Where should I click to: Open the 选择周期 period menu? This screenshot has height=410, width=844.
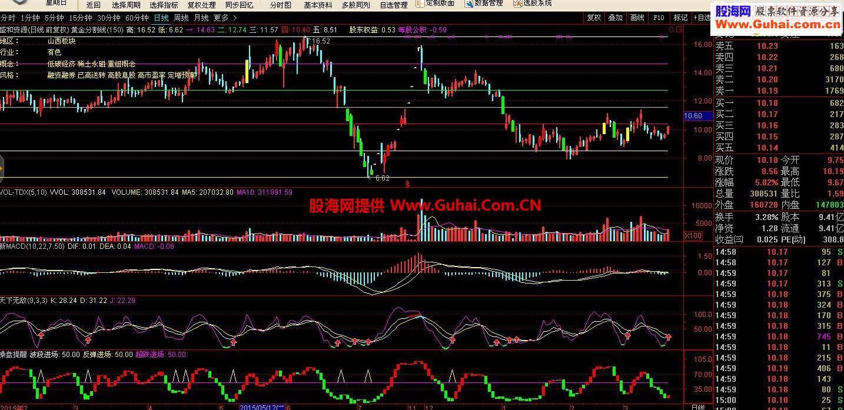point(126,5)
